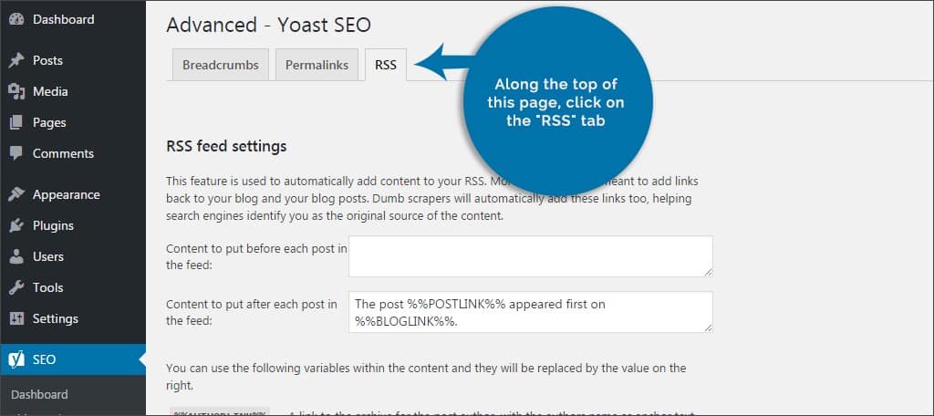Click the Tools wrench icon

16,288
